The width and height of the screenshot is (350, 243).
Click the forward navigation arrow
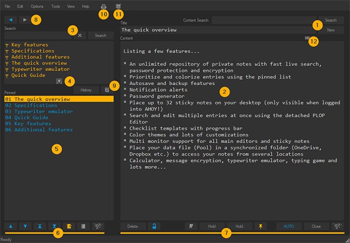[x=25, y=20]
